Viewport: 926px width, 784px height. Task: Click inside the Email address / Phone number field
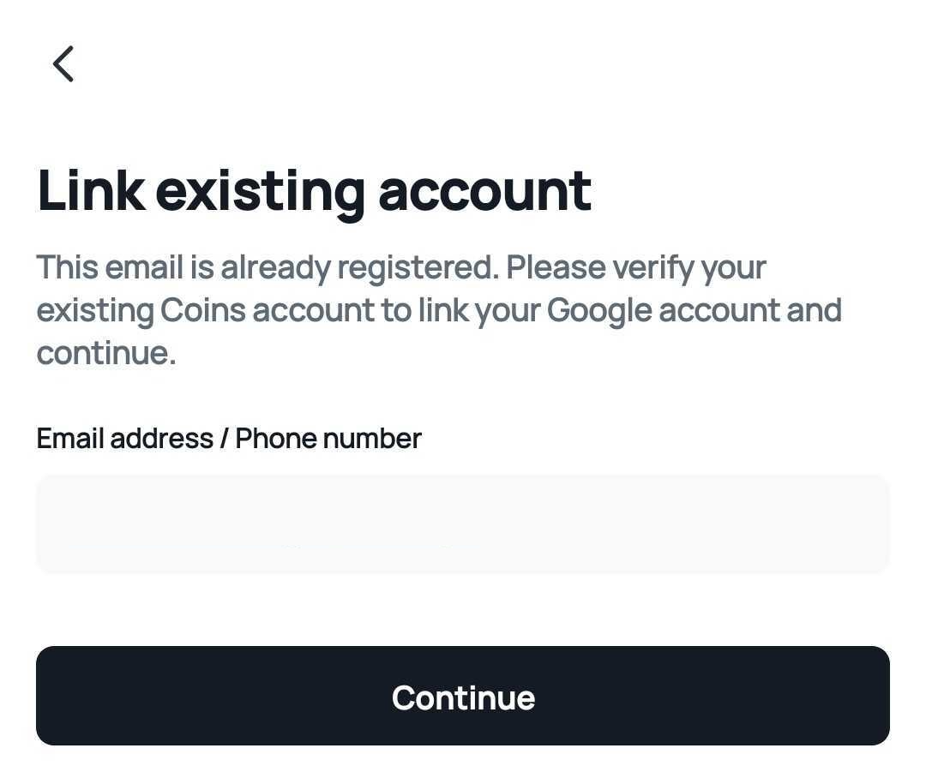pyautogui.click(x=463, y=524)
